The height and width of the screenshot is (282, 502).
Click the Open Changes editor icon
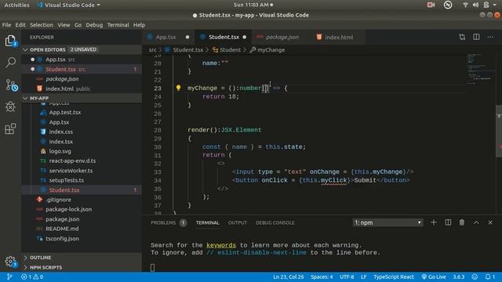[x=462, y=37]
